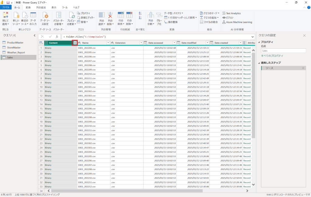This screenshot has width=311, height=197.
Task: Open すべてのプロパティ link
Action: tap(272, 56)
